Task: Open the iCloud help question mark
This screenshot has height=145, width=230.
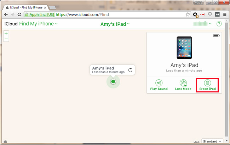Action: (219, 24)
